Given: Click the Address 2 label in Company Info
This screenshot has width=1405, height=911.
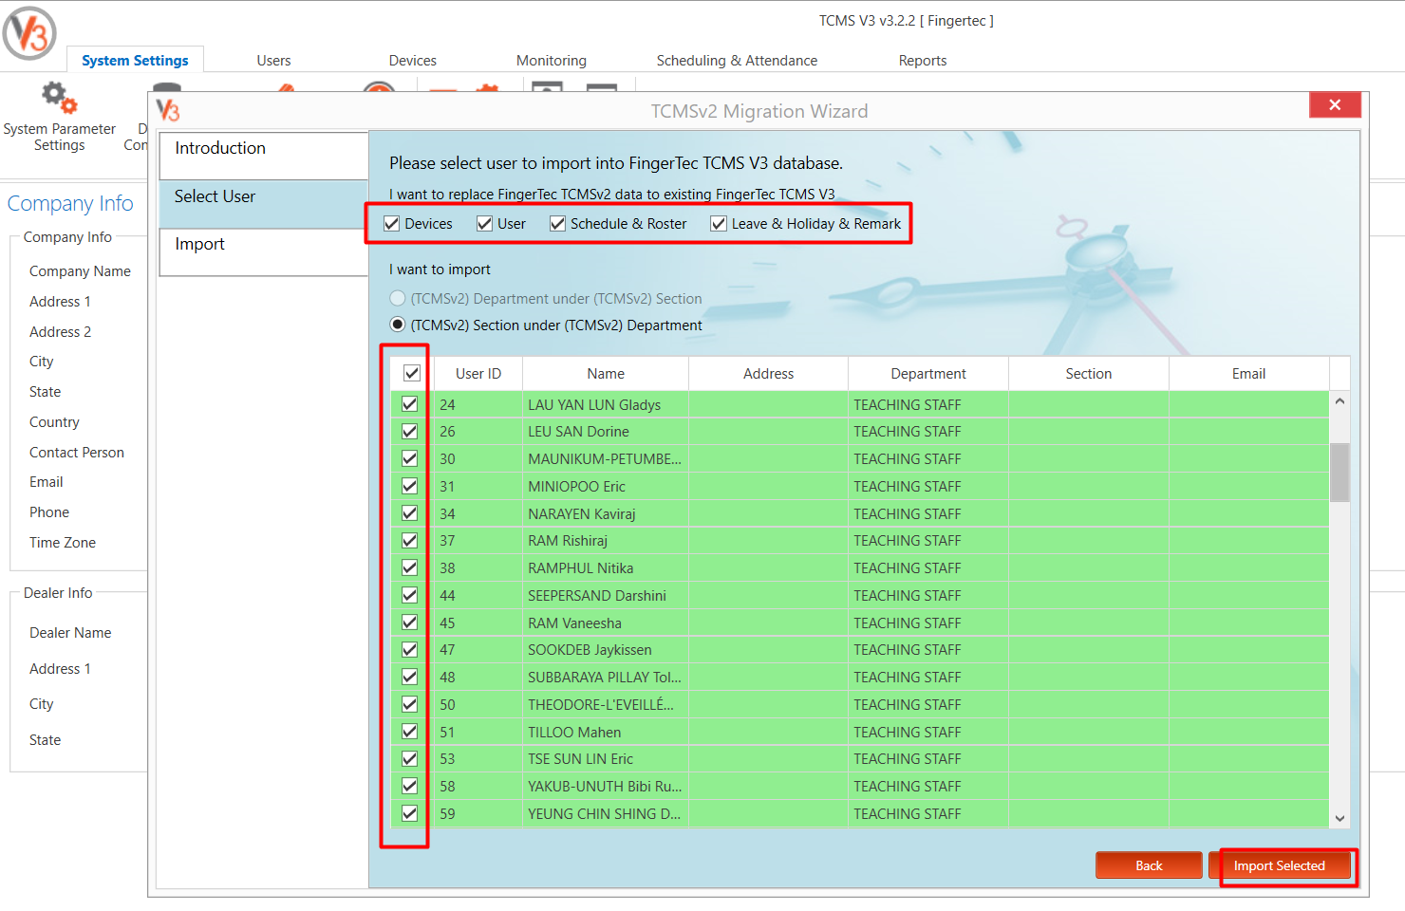Looking at the screenshot, I should coord(60,332).
